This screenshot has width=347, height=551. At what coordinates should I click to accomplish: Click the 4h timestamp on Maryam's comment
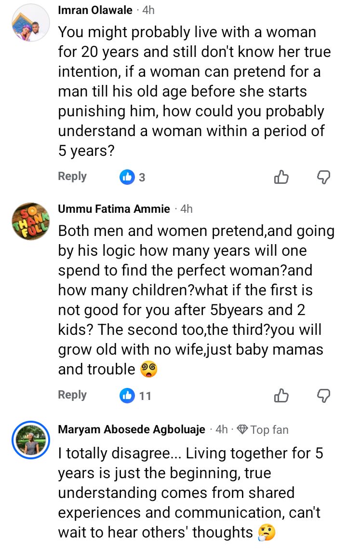pos(222,429)
